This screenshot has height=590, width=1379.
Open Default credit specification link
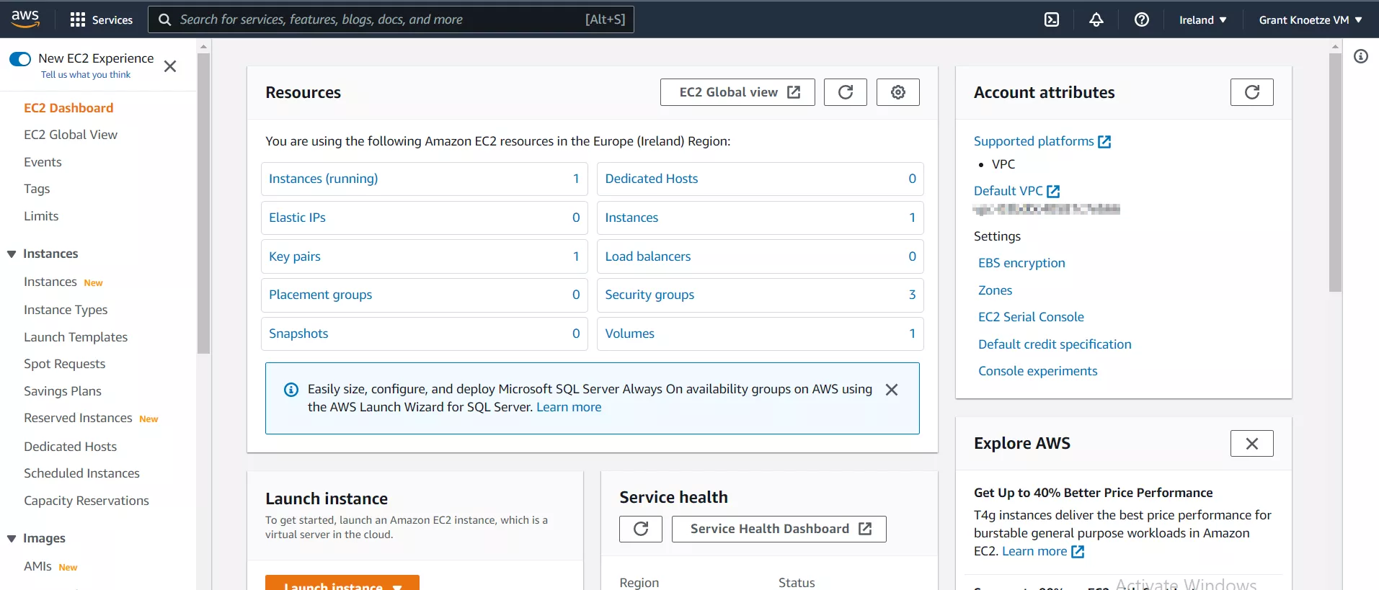pos(1055,344)
